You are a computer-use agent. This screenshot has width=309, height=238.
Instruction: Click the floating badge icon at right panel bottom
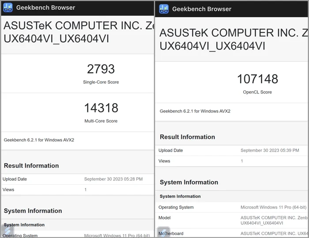tap(163, 232)
